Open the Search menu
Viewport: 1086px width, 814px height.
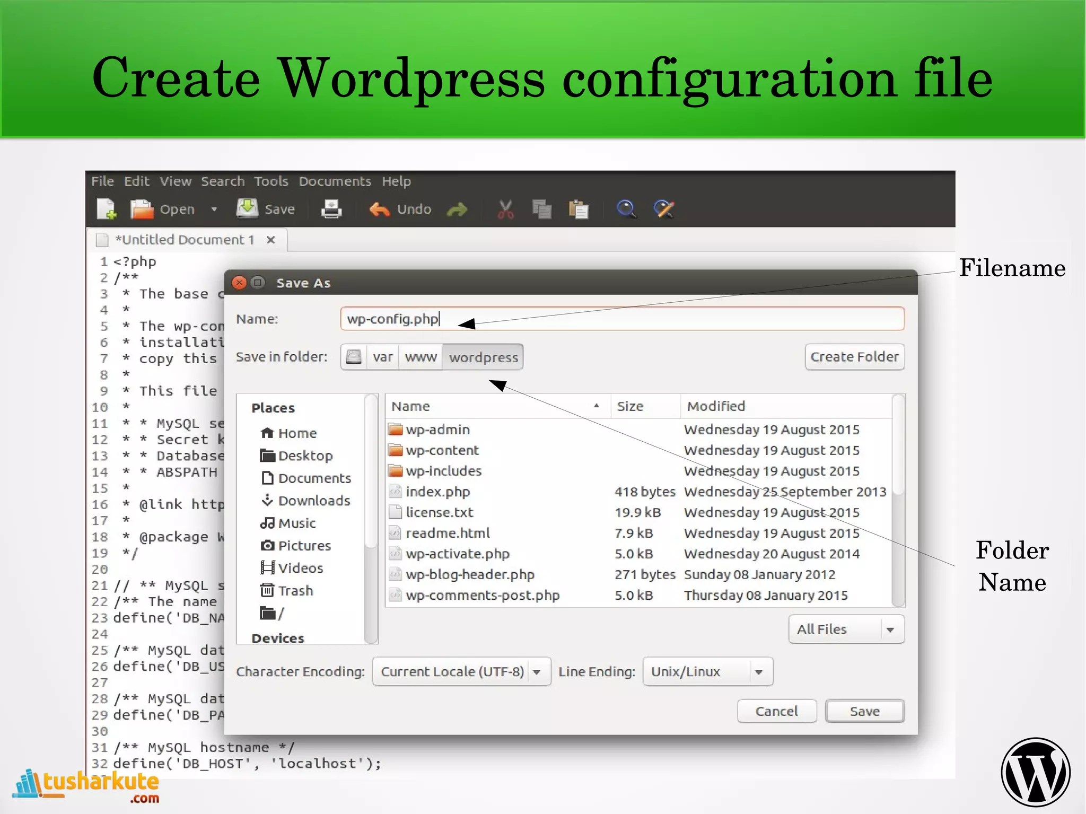[223, 181]
